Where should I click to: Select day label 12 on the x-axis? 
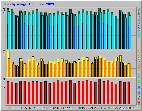(x=54, y=108)
